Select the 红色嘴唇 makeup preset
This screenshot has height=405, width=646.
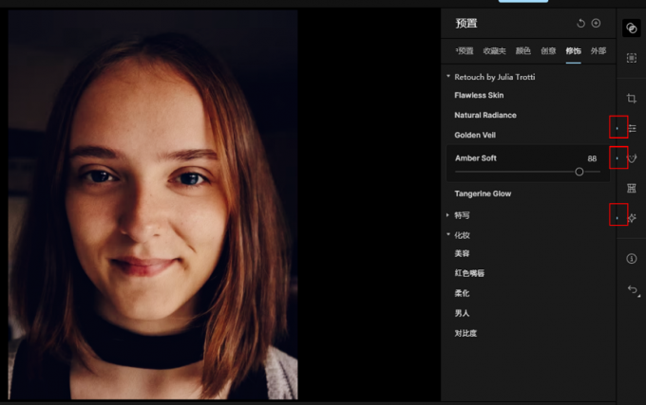coord(469,273)
